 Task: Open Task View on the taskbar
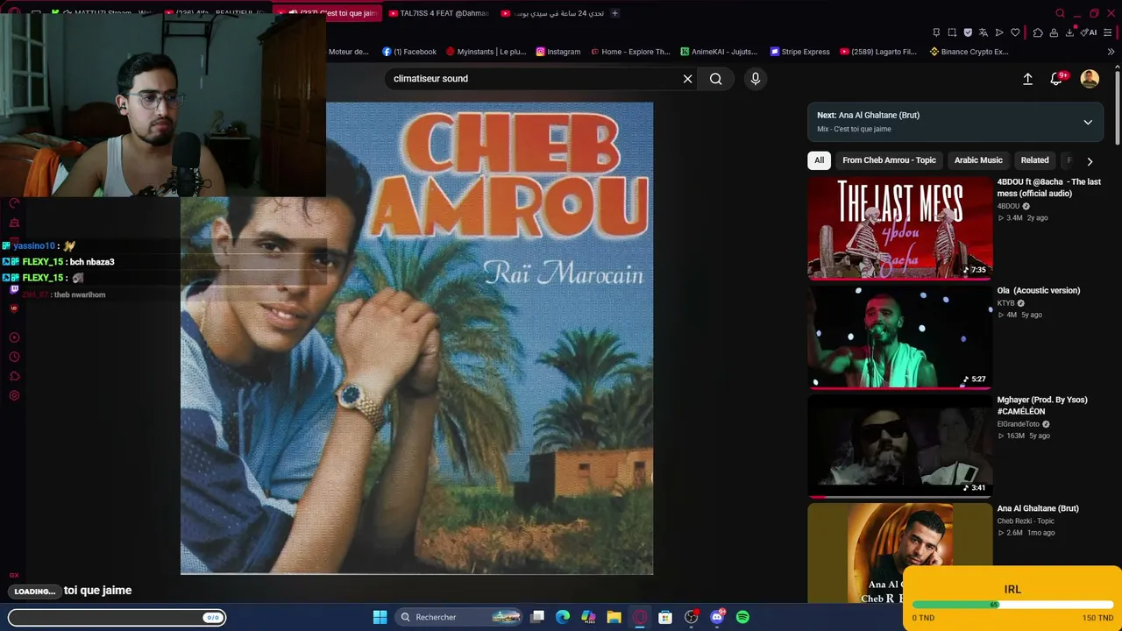537,617
